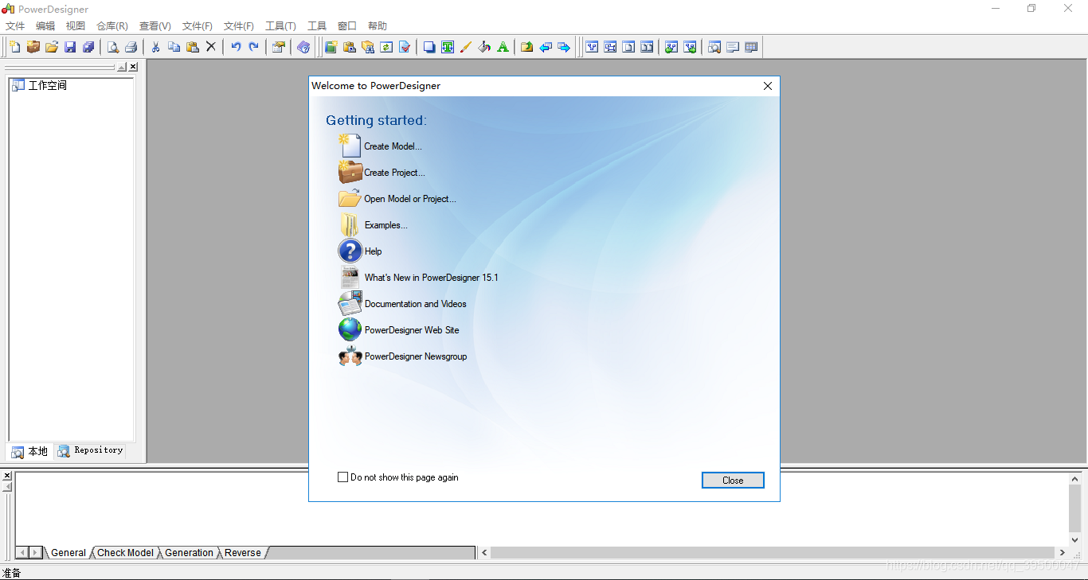This screenshot has width=1088, height=580.
Task: Click the Shadow format toolbar icon
Action: tap(429, 47)
